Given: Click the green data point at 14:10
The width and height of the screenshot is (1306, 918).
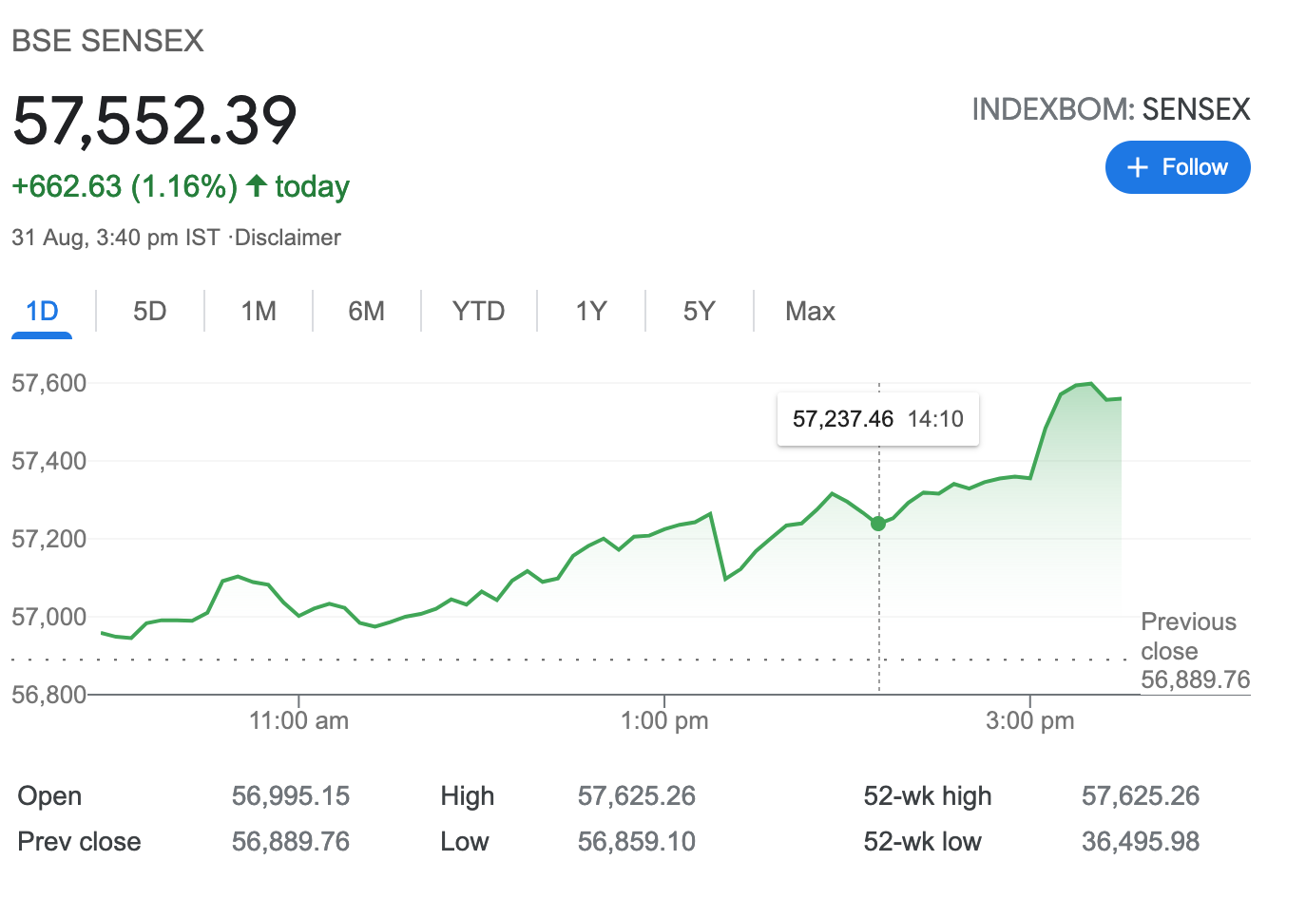Looking at the screenshot, I should coord(878,524).
